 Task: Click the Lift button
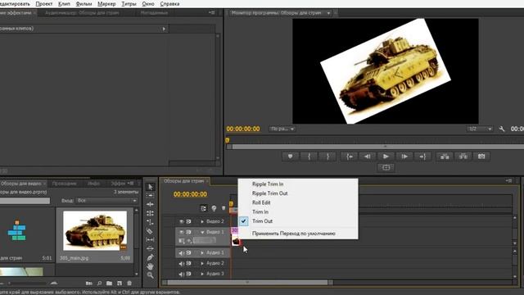tap(445, 157)
